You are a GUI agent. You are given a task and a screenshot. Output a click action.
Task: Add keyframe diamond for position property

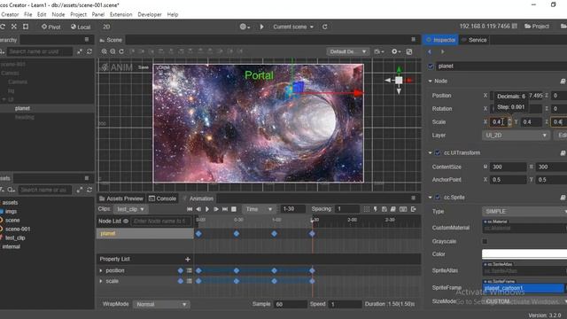click(x=181, y=270)
